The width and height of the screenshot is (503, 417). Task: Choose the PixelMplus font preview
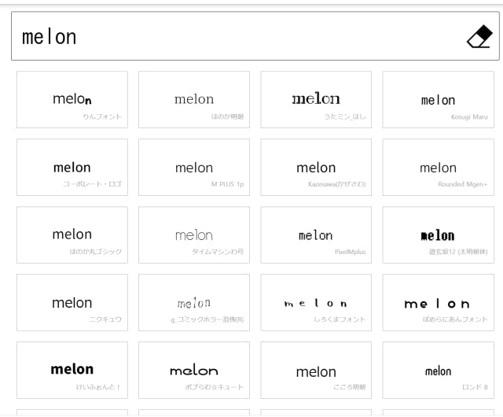(x=316, y=235)
